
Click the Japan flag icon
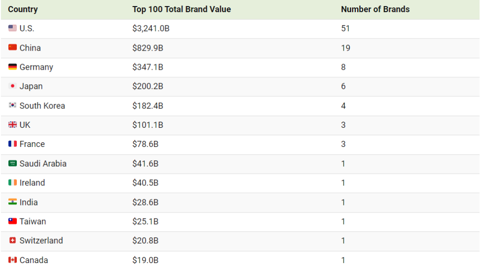(x=13, y=86)
